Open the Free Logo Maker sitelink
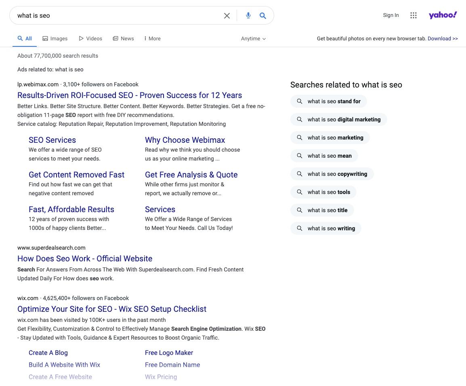This screenshot has width=466, height=386. pyautogui.click(x=169, y=353)
